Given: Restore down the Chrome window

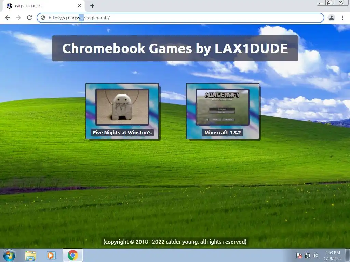Looking at the screenshot, I should tap(330, 3).
